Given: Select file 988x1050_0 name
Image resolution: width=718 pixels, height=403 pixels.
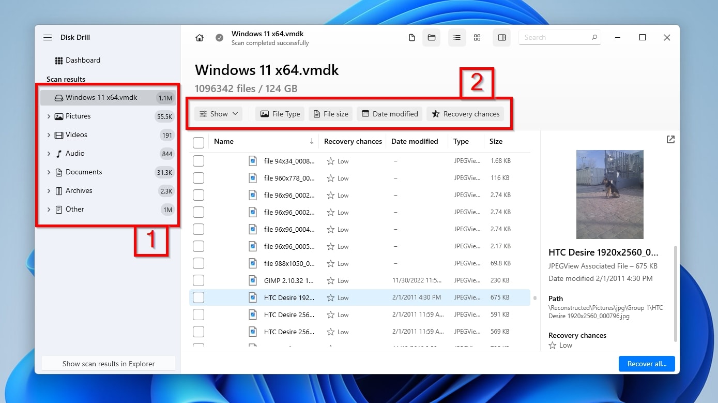Looking at the screenshot, I should [x=289, y=264].
